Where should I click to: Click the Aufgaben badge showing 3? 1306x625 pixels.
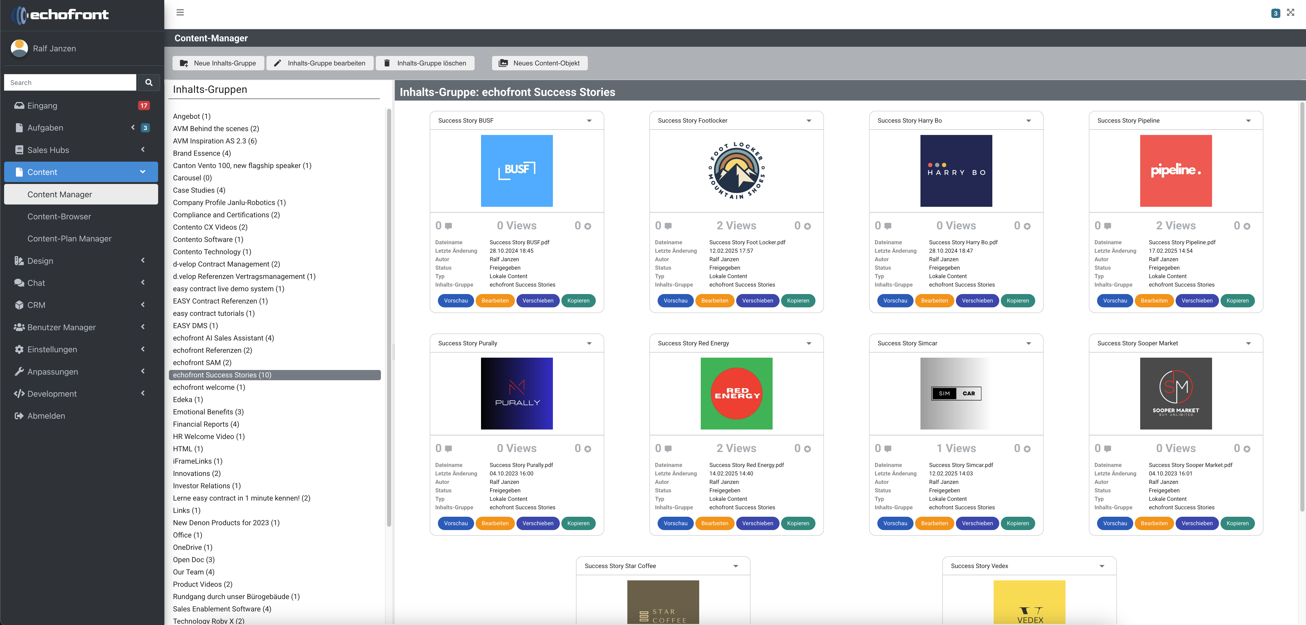(145, 128)
